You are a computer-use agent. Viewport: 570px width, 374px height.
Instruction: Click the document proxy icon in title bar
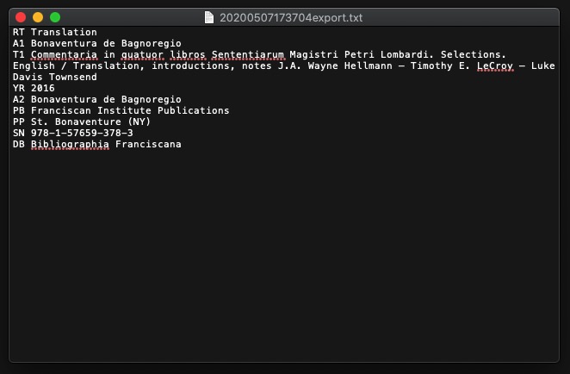(209, 17)
